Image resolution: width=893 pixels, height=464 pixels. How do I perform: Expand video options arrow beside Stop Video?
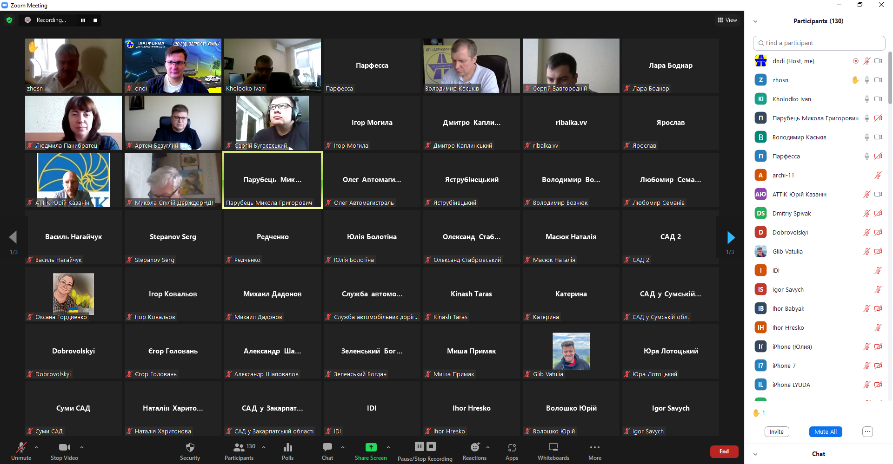click(82, 447)
